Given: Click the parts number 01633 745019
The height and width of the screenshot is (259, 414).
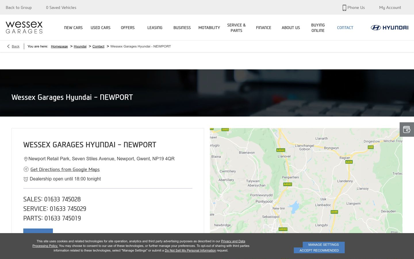Looking at the screenshot, I should [63, 218].
